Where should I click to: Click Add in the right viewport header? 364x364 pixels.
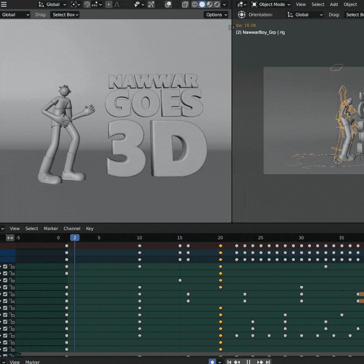334,4
